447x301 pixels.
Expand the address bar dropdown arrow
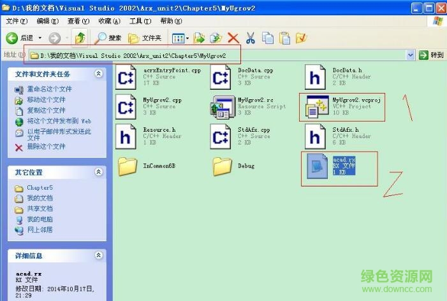coord(410,55)
